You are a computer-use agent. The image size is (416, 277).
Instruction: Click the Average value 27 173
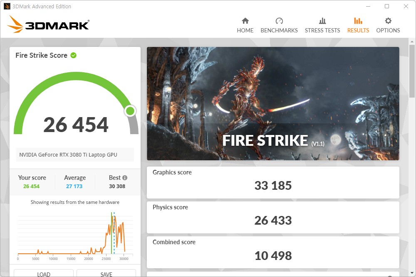[x=74, y=186]
